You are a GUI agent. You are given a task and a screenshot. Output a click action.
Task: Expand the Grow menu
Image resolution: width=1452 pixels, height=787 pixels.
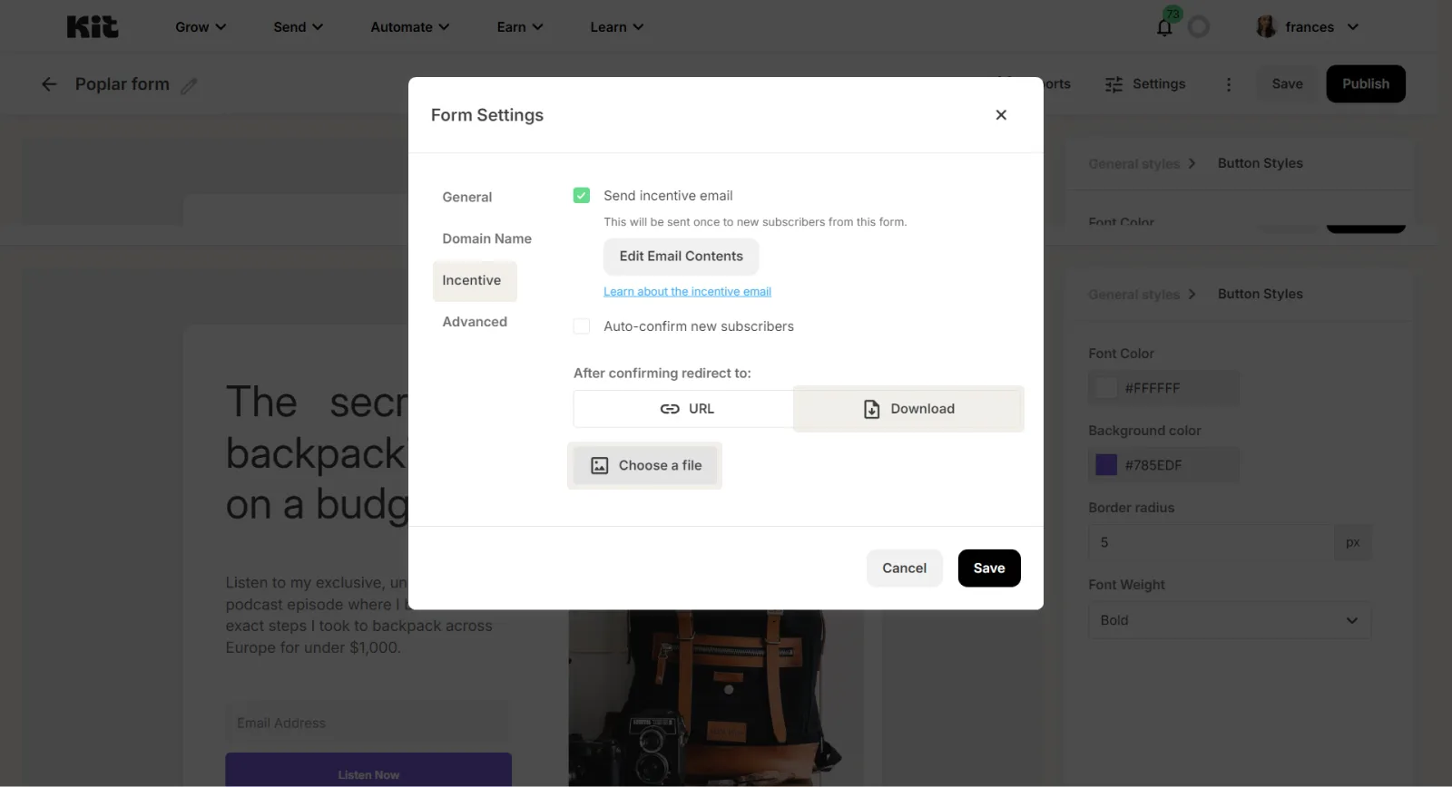pyautogui.click(x=201, y=27)
